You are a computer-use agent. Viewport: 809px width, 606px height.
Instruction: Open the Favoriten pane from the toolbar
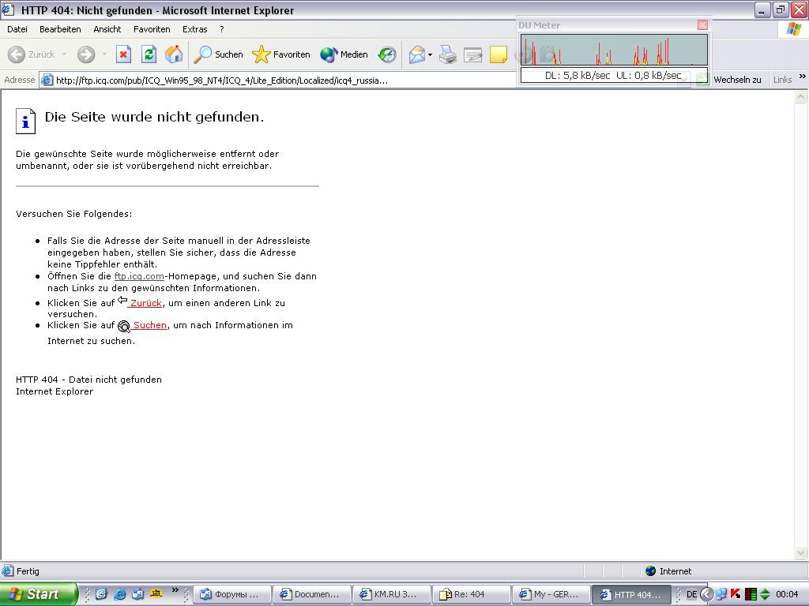(281, 54)
